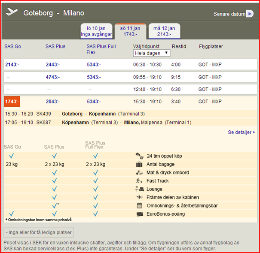Switch to the må 12 jan tab

tap(165, 31)
